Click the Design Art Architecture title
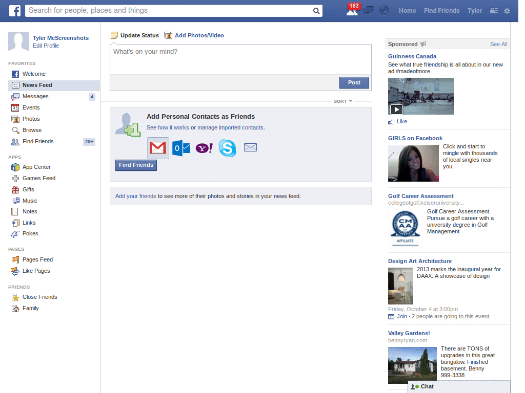The height and width of the screenshot is (393, 525). tap(419, 261)
